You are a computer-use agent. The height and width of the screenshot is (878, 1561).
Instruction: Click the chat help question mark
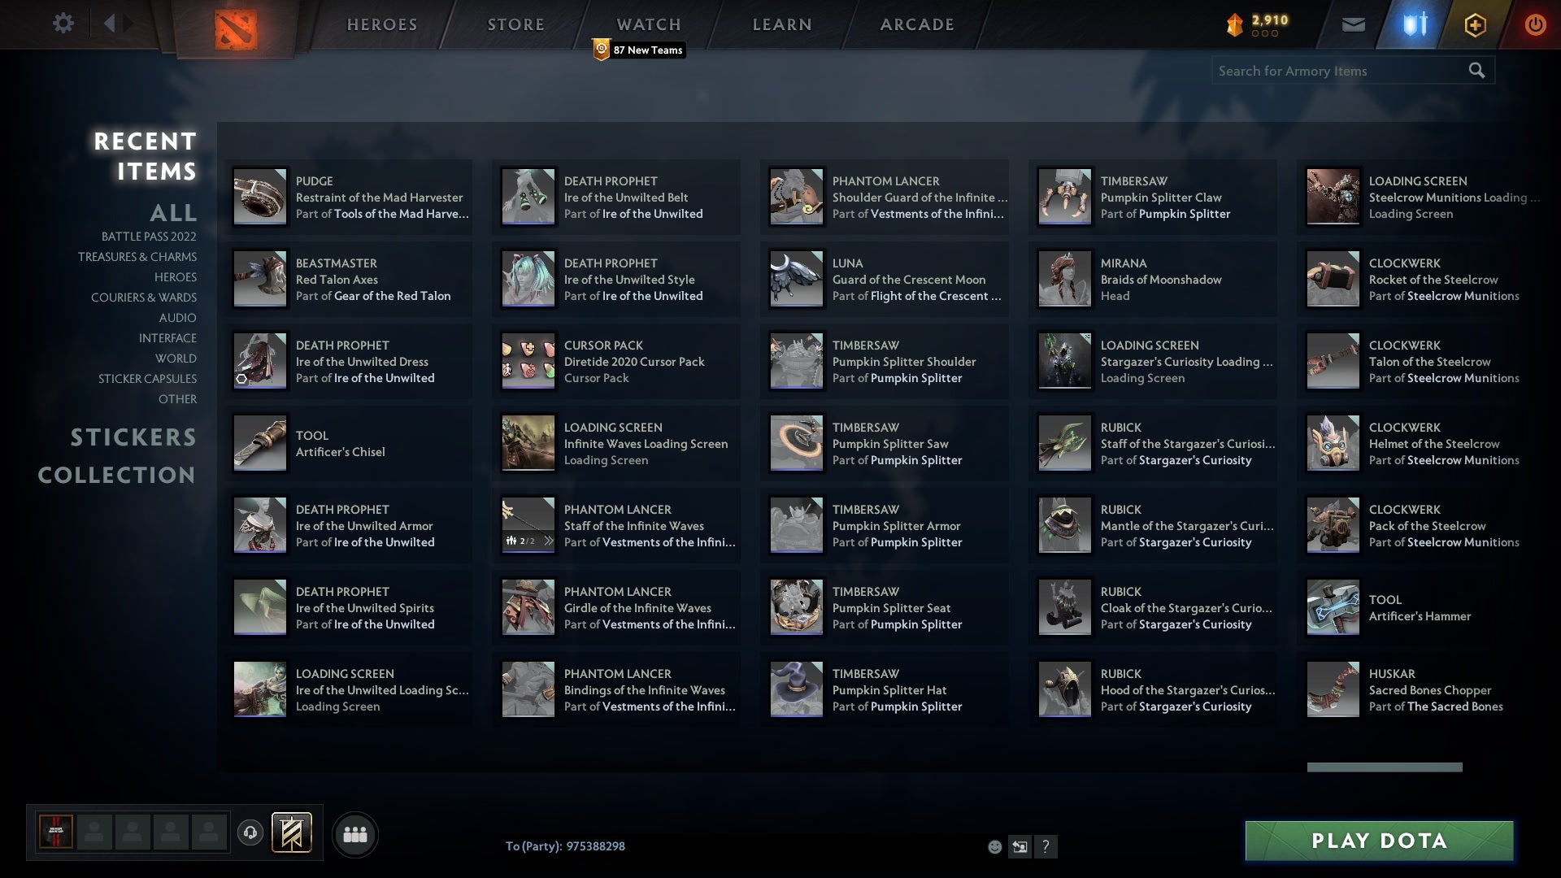point(1046,847)
